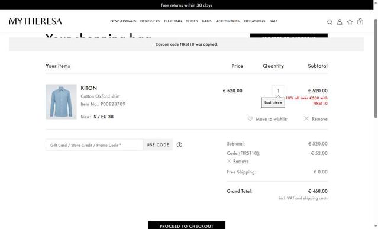Open the Occasions menu
Viewport: 378px width, 229px height.
[x=254, y=21]
